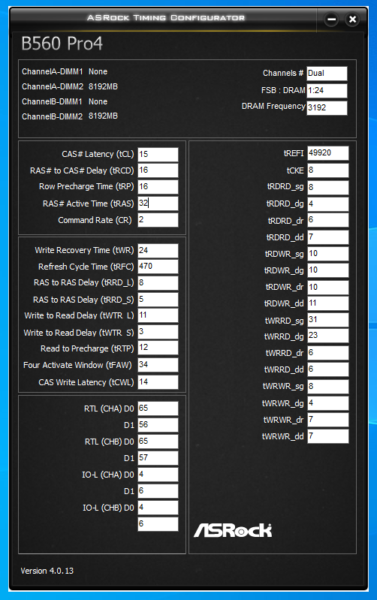Screen dimensions: 377x600
Task: Click the tREFI value field
Action: pos(328,153)
